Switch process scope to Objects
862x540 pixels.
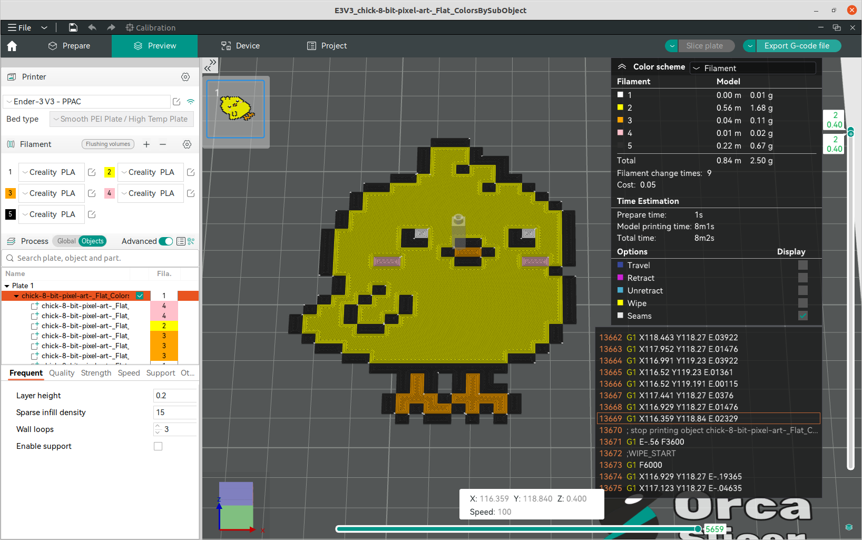93,241
